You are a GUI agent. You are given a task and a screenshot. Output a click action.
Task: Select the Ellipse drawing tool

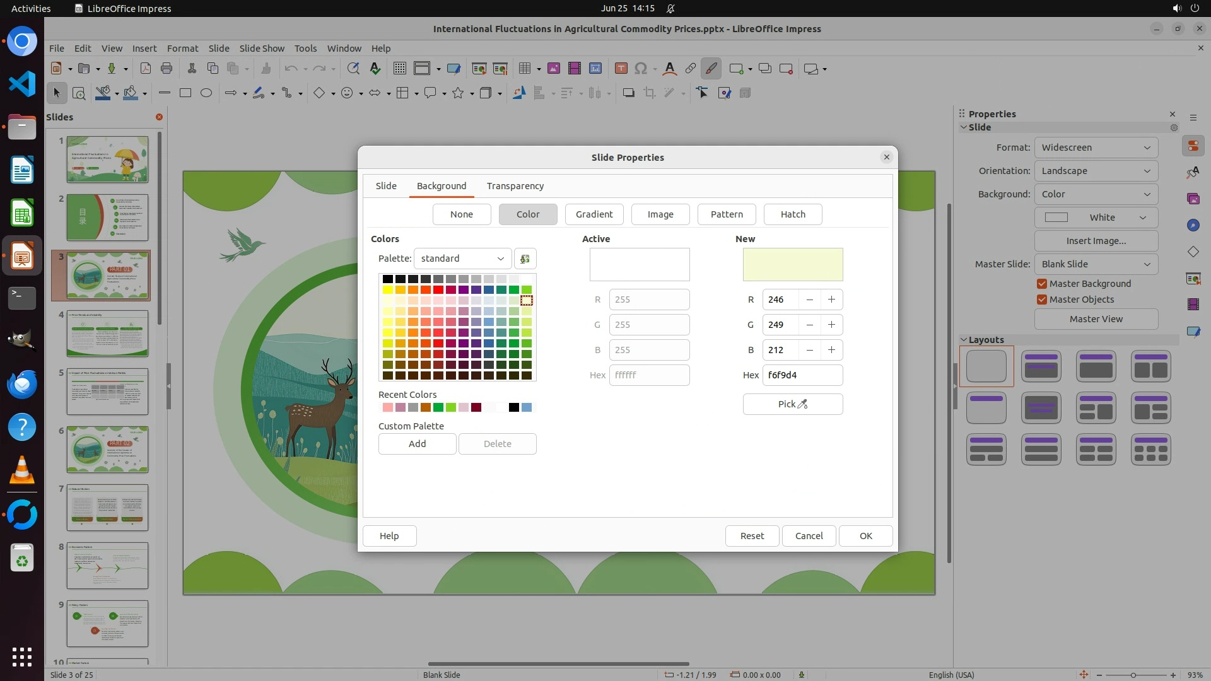coord(206,93)
